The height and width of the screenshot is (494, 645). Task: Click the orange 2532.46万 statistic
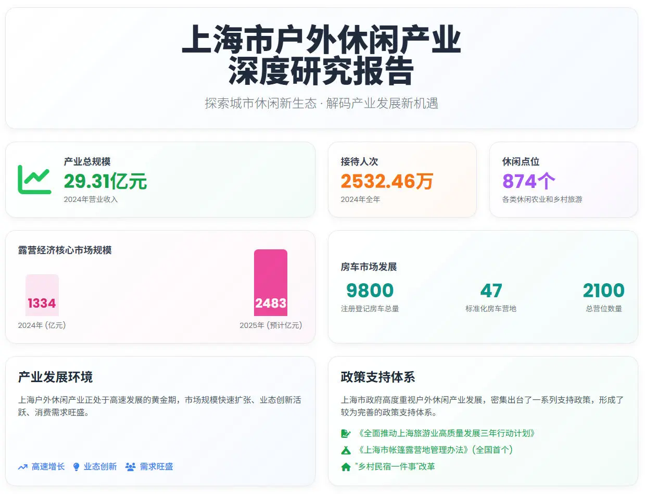[388, 181]
